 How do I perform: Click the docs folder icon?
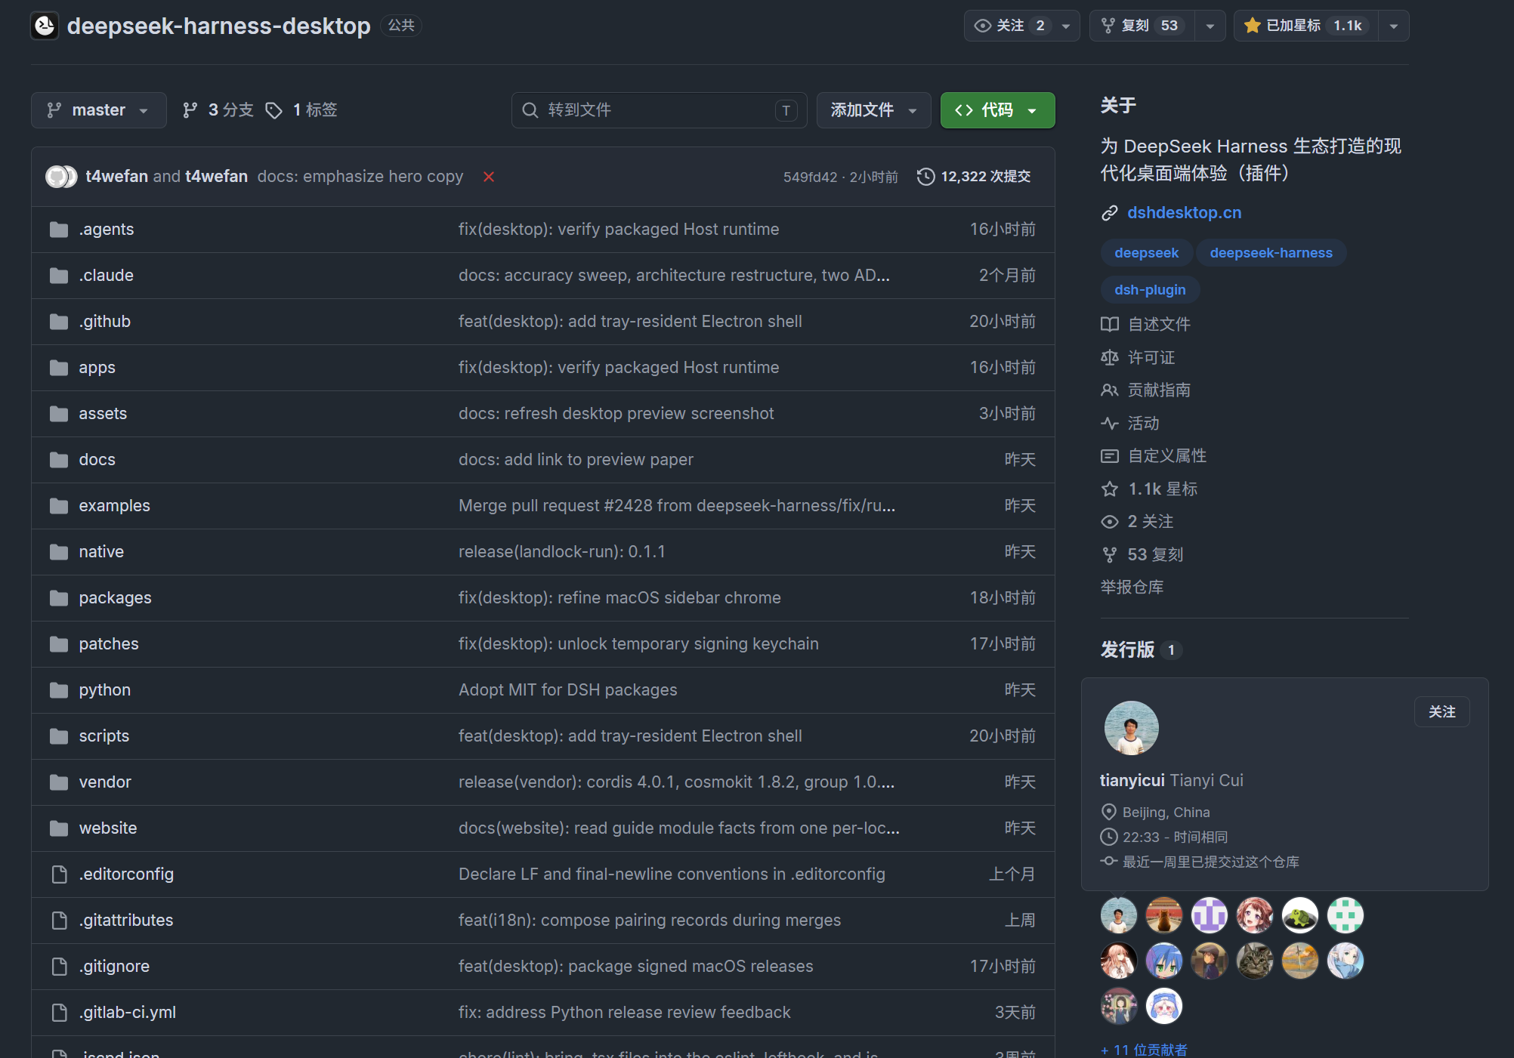[x=59, y=460]
